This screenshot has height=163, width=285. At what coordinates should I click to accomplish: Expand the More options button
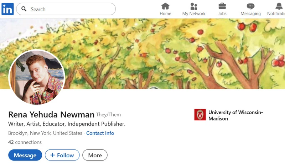click(95, 155)
